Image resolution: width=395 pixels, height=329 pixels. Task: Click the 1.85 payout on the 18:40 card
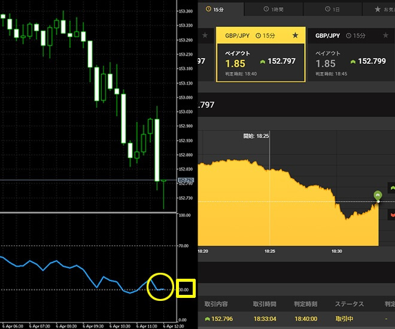[x=235, y=63]
